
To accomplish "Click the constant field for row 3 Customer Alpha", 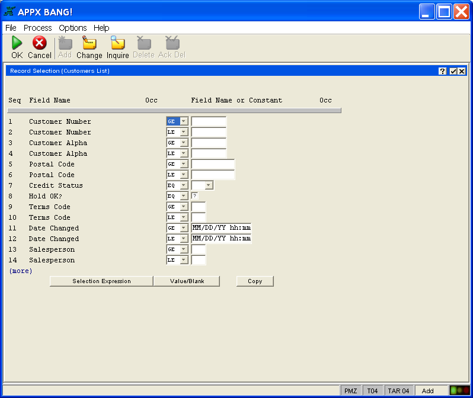I will pos(209,143).
